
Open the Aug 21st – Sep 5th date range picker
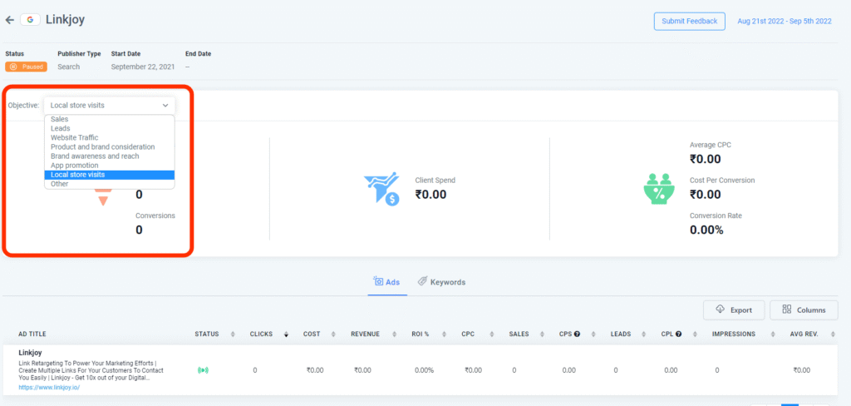784,21
